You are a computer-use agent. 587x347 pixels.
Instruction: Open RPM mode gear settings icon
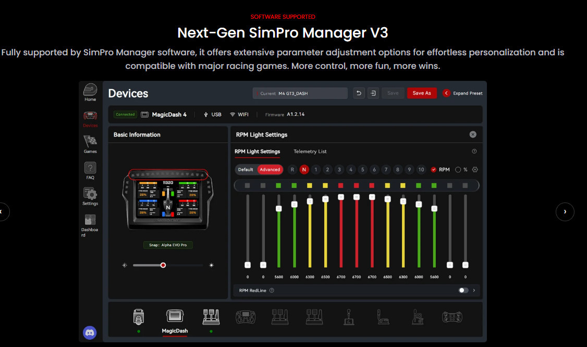(475, 170)
